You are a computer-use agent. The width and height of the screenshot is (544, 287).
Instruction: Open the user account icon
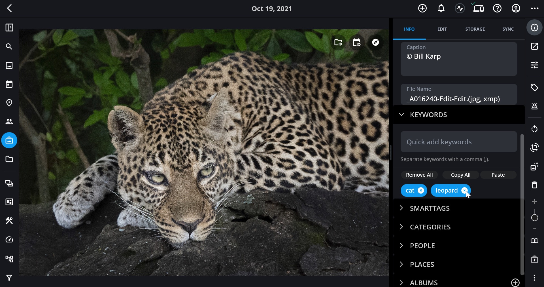pos(516,9)
